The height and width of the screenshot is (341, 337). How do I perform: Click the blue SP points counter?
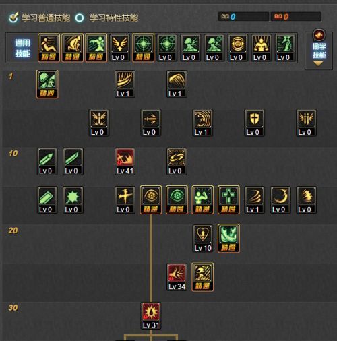click(243, 17)
